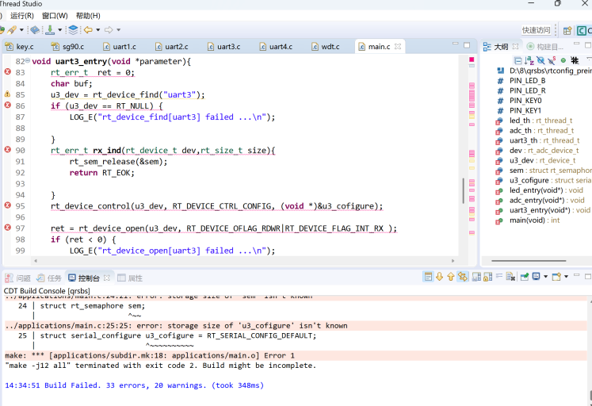
Task: Switch to the 属性 properties tab
Action: coord(130,278)
